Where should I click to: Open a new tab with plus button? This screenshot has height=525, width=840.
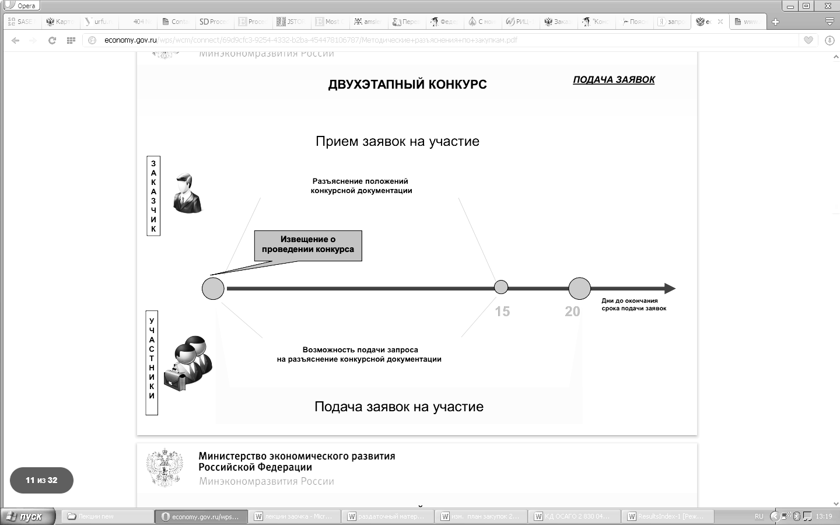click(775, 22)
